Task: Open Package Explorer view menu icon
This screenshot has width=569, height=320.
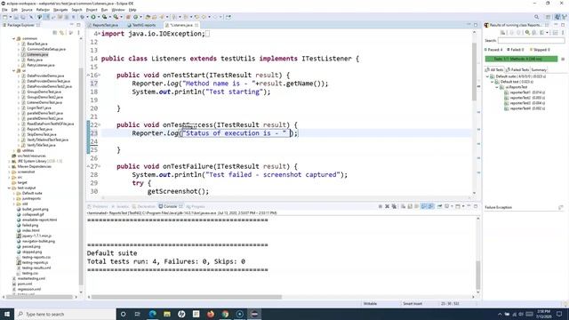Action: (x=78, y=33)
